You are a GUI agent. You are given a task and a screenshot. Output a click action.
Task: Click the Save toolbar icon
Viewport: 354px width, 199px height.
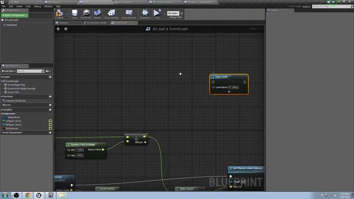coord(75,13)
